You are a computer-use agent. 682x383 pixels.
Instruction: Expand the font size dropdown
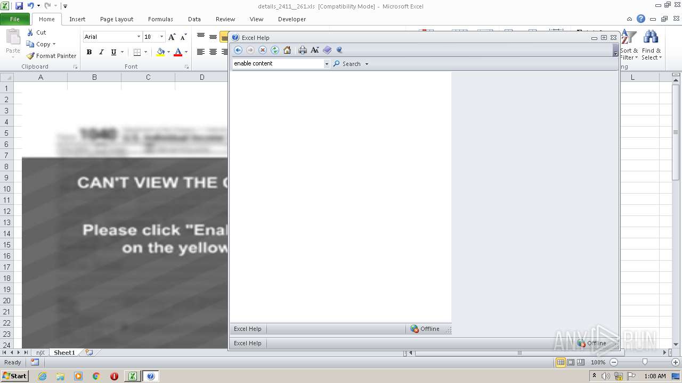161,37
